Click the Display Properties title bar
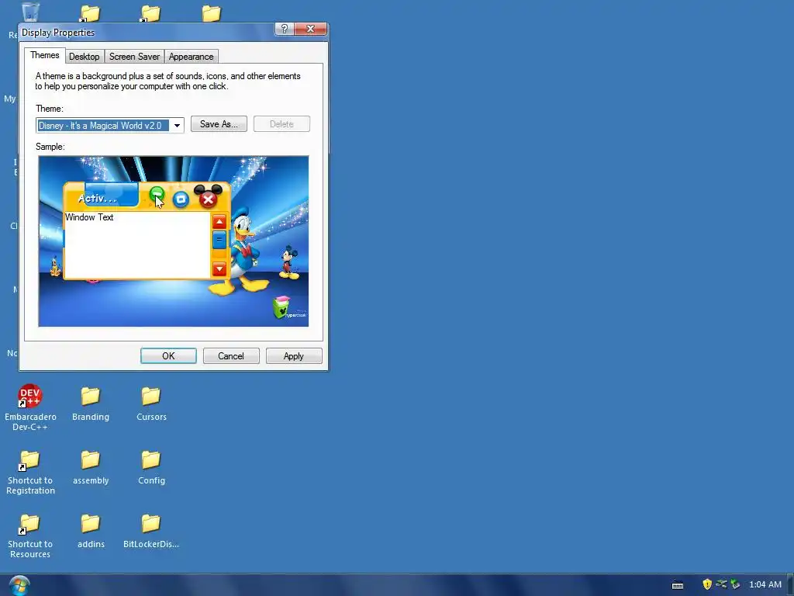 [147, 33]
